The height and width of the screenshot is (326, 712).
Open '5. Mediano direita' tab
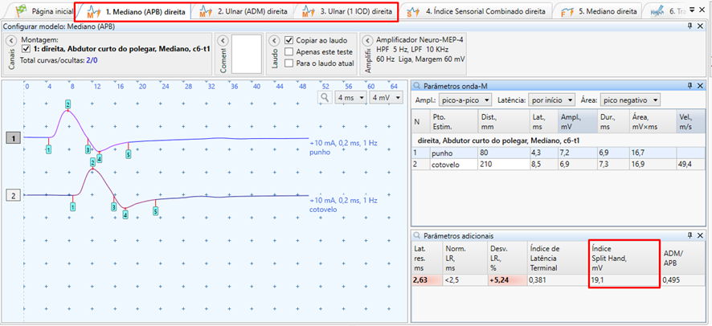click(599, 11)
